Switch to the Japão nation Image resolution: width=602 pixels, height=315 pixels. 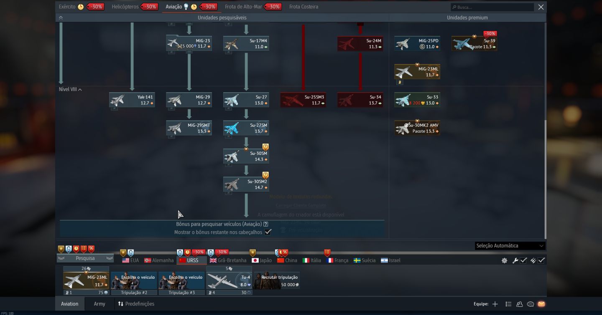pos(262,260)
